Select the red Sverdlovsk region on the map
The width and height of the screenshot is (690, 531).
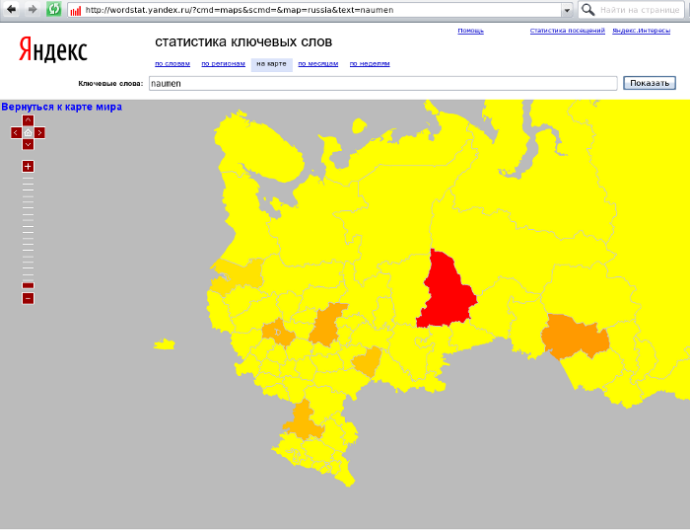[x=446, y=291]
